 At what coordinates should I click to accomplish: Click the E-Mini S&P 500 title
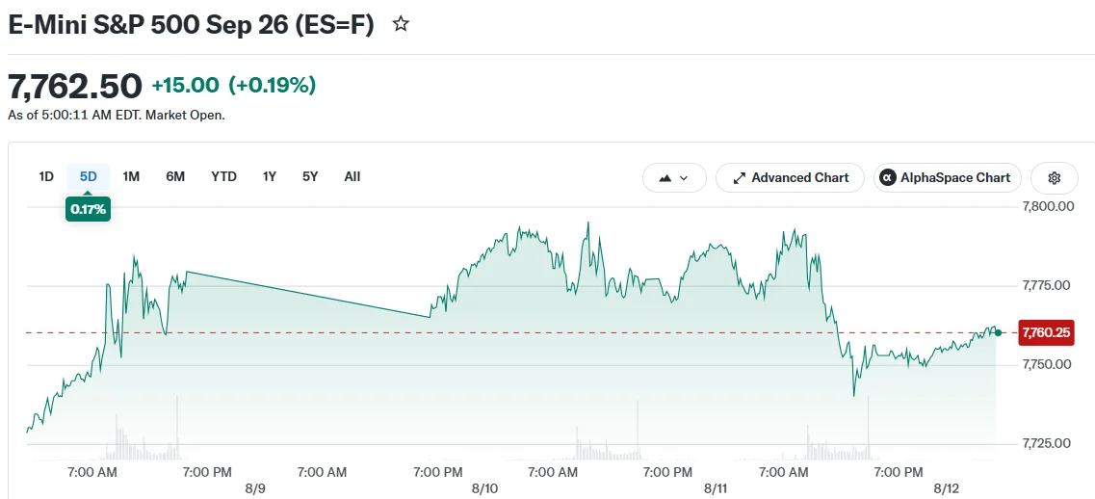coord(191,24)
